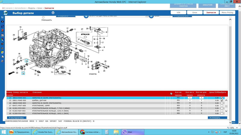This screenshot has width=241, height=135.
Task: Click ATM-8-30 reference label in diagram
Action: click(85, 34)
